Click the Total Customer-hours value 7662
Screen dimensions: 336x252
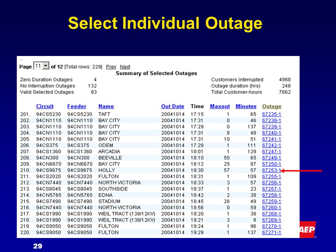285,92
